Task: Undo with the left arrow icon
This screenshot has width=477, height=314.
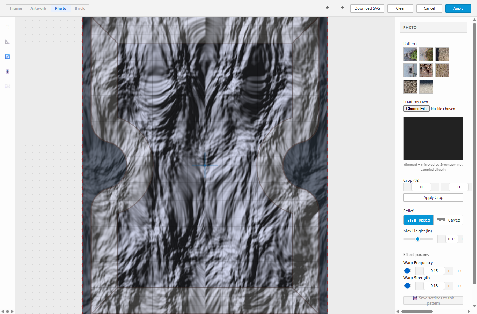Action: 327,8
